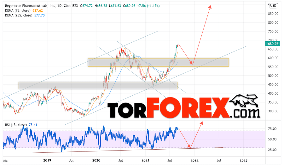Click the DEMA (255, close) indicator legend
Screen dimensions: 284x166
click(19, 15)
